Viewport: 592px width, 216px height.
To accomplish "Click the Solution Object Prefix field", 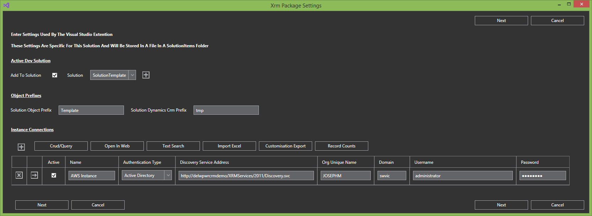I will coord(91,110).
